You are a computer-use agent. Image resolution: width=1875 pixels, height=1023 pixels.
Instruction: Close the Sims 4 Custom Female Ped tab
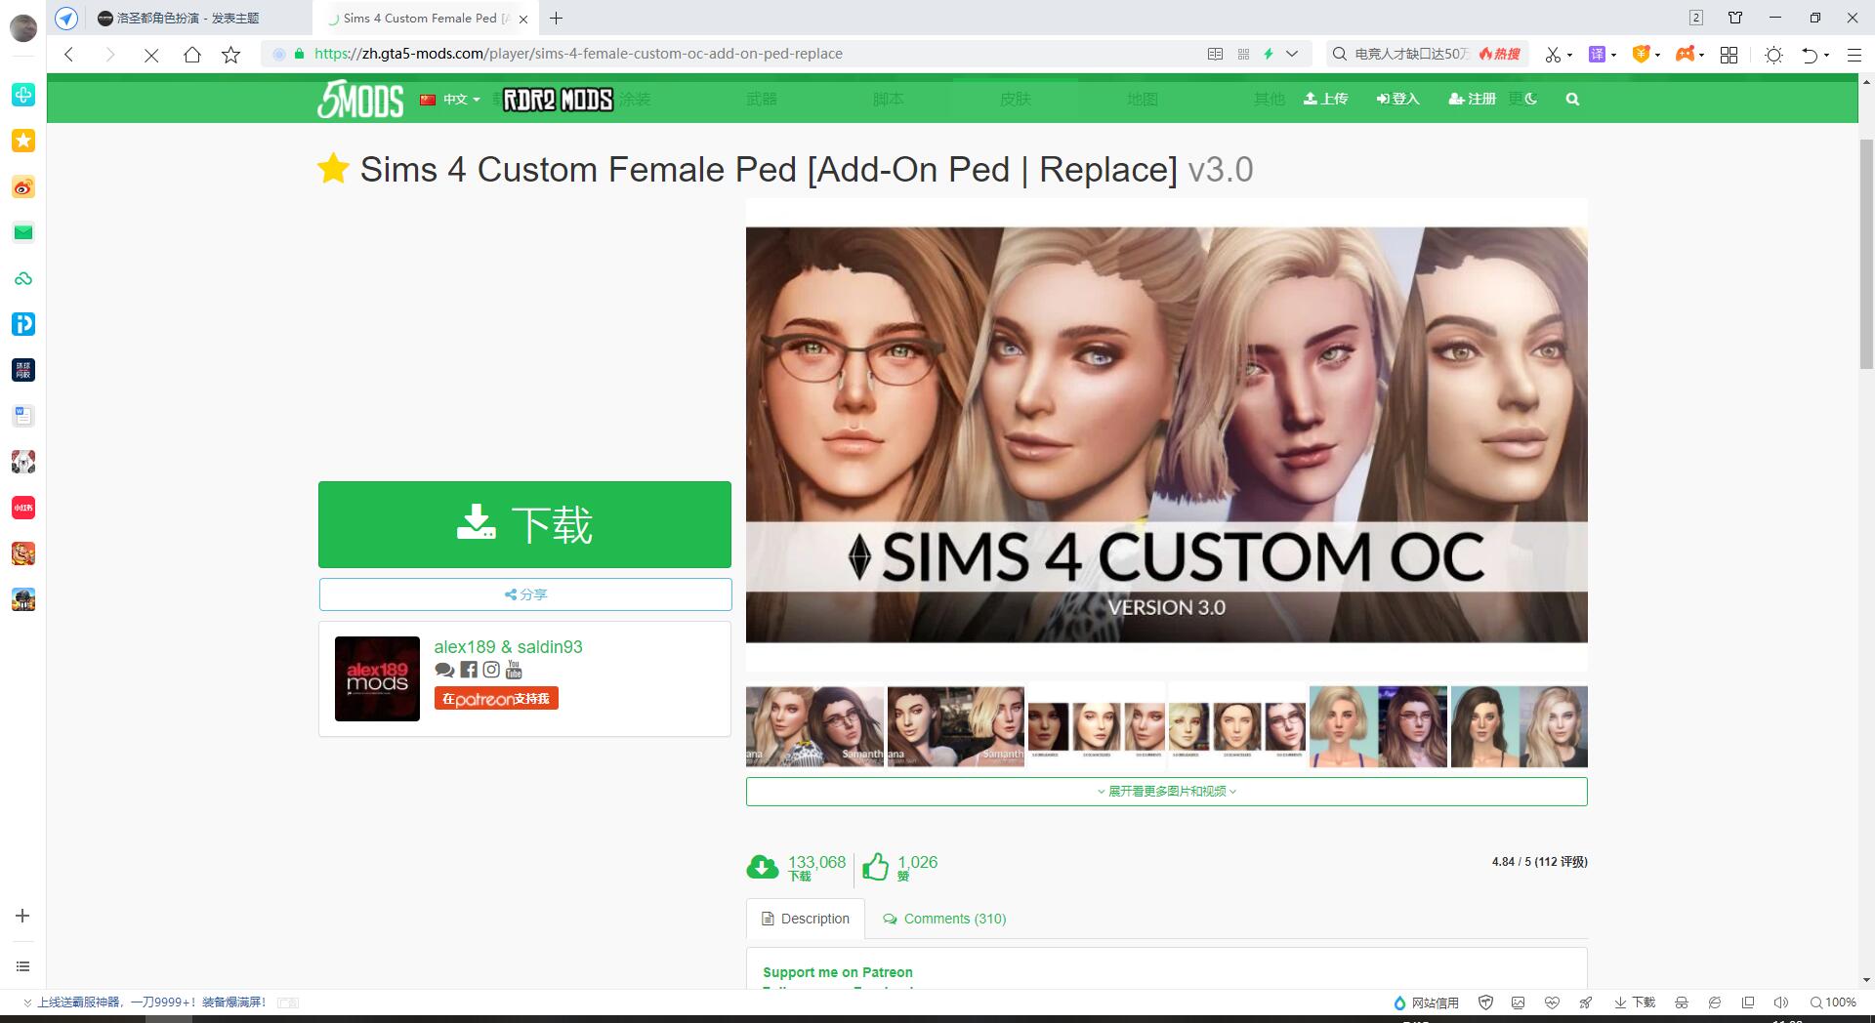coord(523,19)
